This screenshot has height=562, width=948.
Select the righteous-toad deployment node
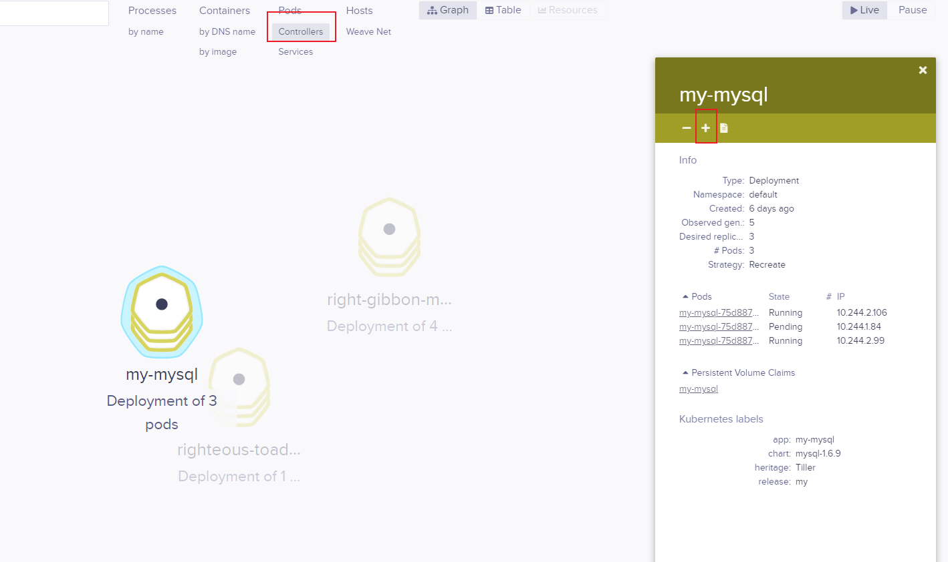tap(239, 387)
